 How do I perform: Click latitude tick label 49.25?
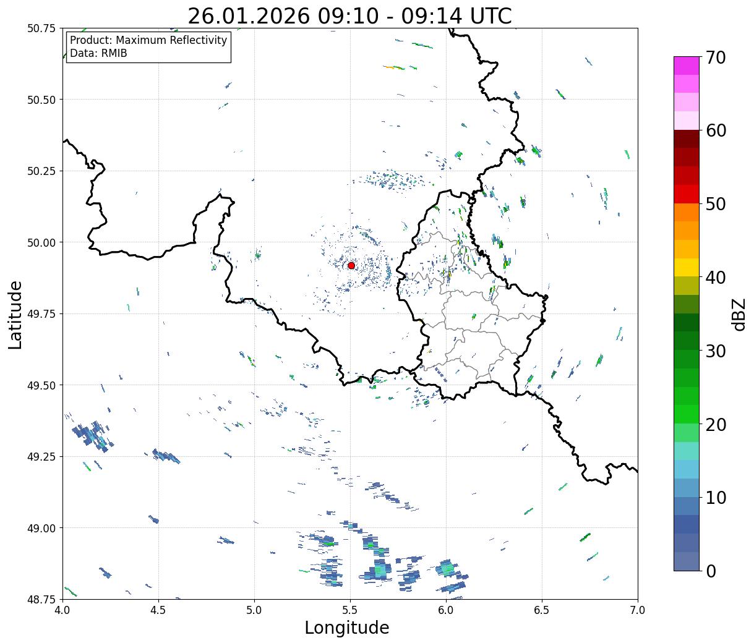point(41,457)
